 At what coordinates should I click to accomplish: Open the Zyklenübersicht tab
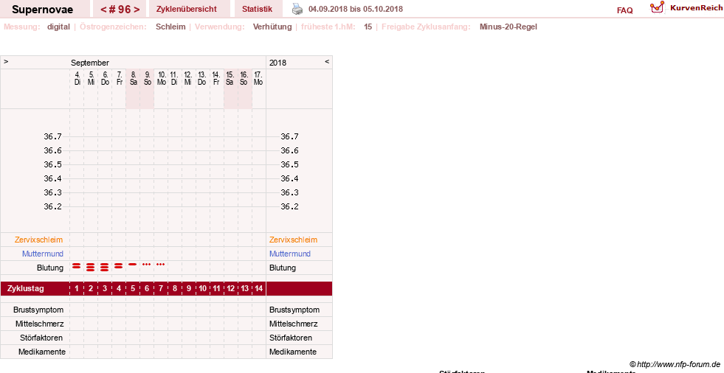pyautogui.click(x=187, y=9)
